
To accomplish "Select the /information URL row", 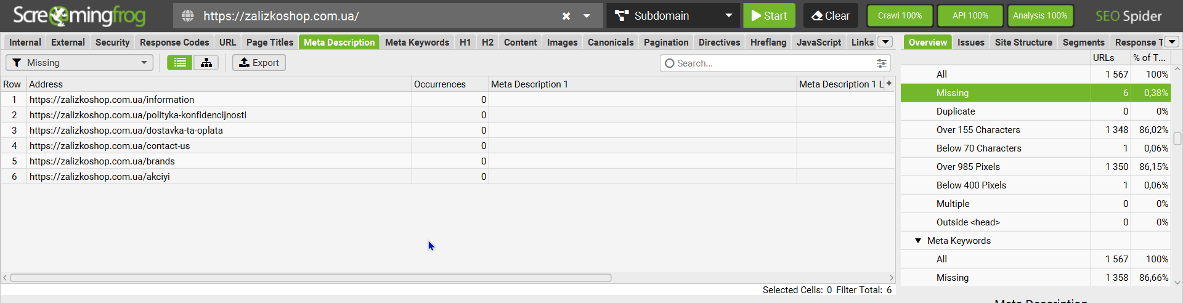I will point(448,100).
